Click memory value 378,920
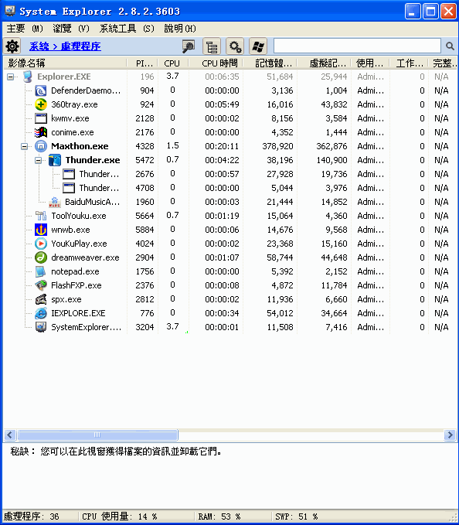The image size is (459, 525). pyautogui.click(x=277, y=146)
